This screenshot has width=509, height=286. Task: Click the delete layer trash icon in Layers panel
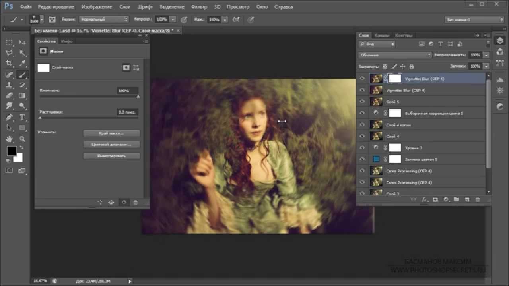point(478,199)
